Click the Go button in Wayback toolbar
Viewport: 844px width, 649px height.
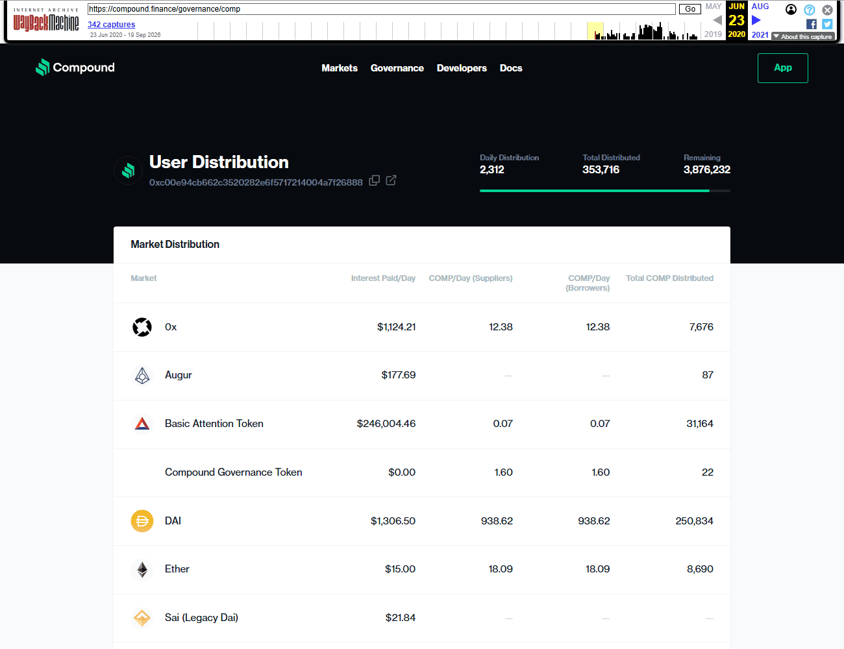(690, 9)
